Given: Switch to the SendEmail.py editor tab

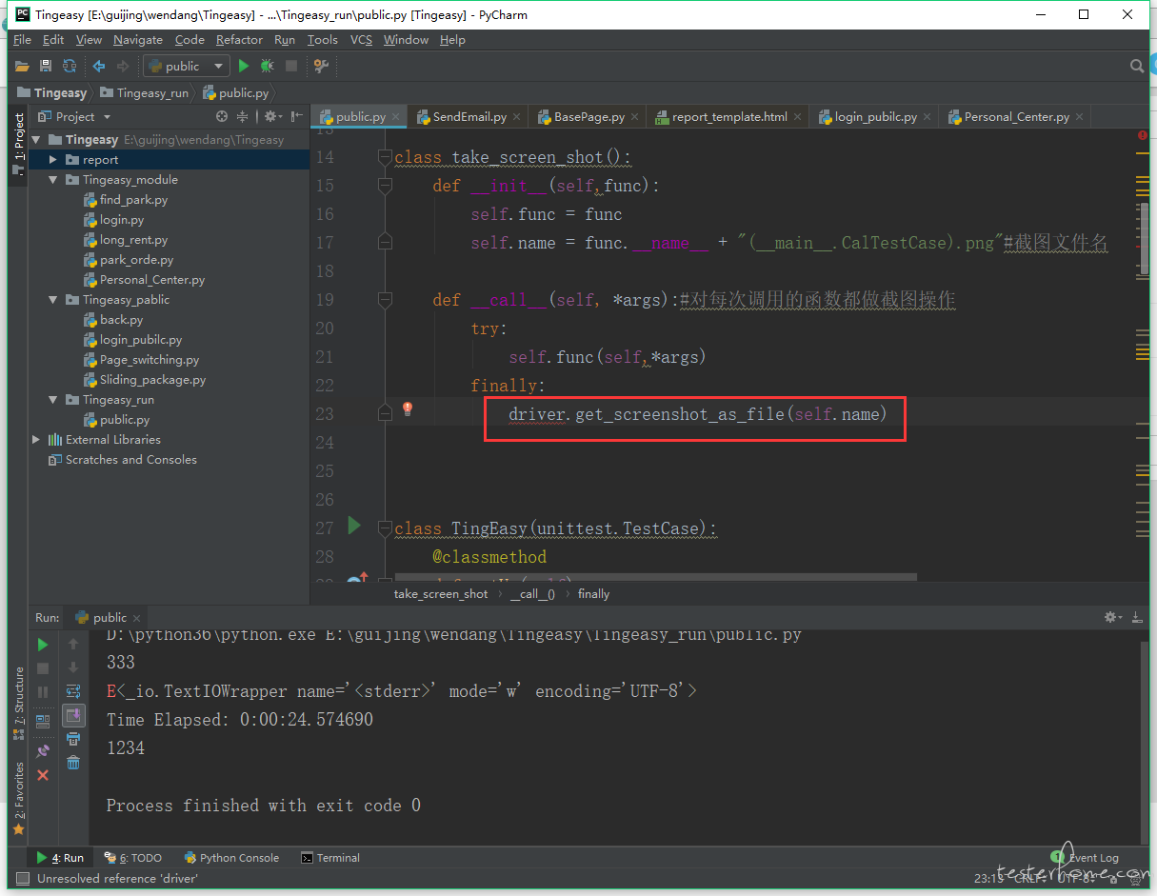Looking at the screenshot, I should (469, 117).
